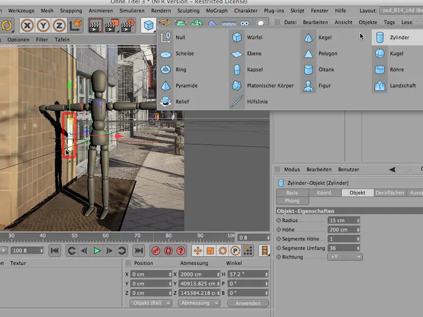
Task: Switch to Koord. tab
Action: [x=325, y=193]
